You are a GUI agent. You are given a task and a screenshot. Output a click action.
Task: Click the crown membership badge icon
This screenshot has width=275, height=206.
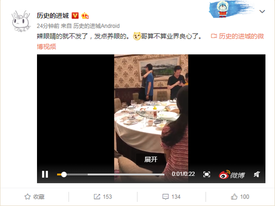pyautogui.click(x=85, y=16)
